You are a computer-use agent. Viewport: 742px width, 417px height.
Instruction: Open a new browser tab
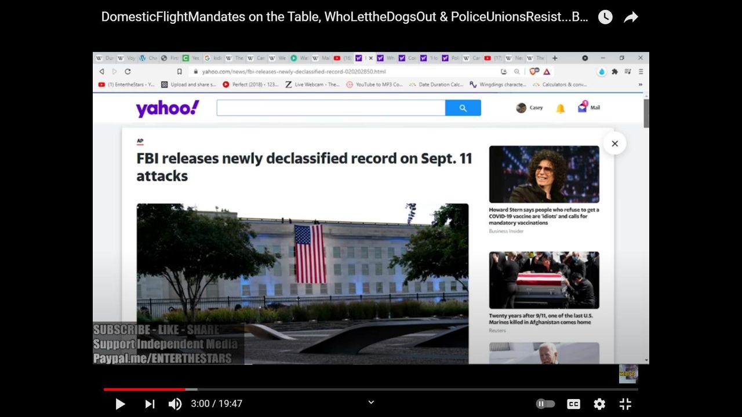[555, 58]
